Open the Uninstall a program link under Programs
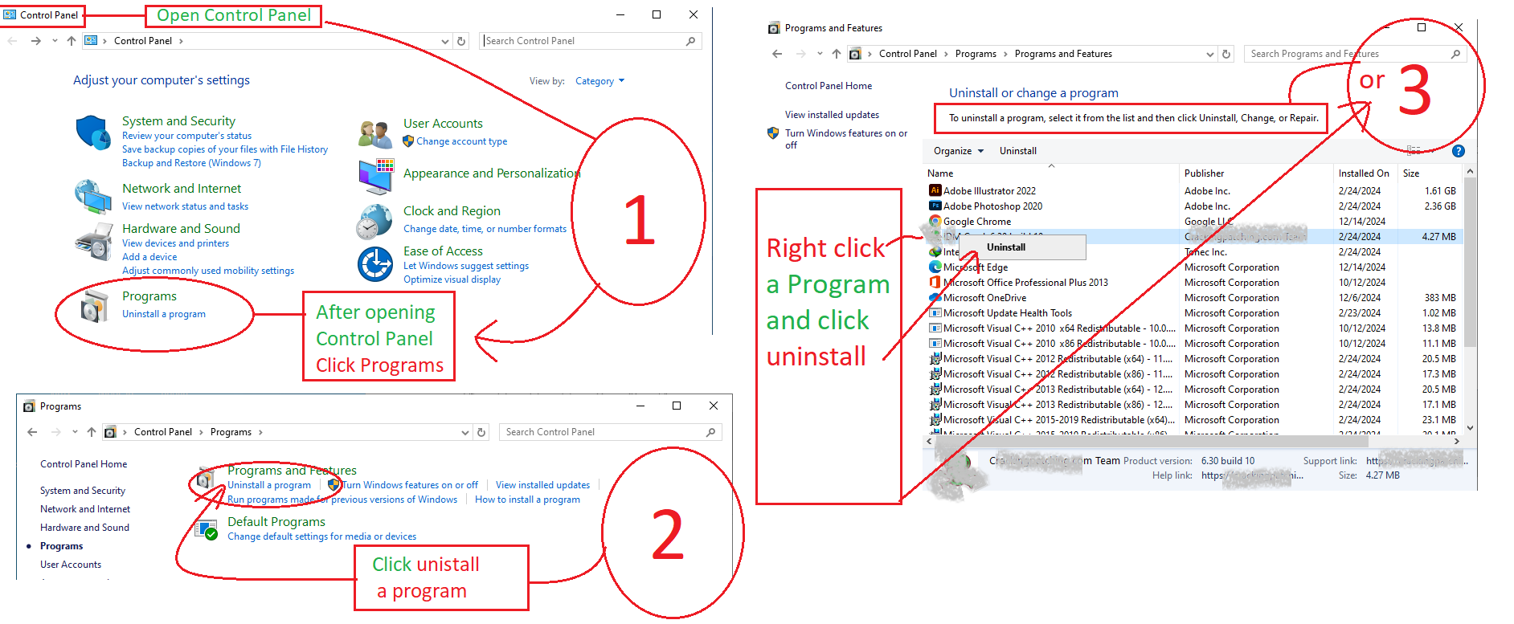1514x624 pixels. pos(164,314)
